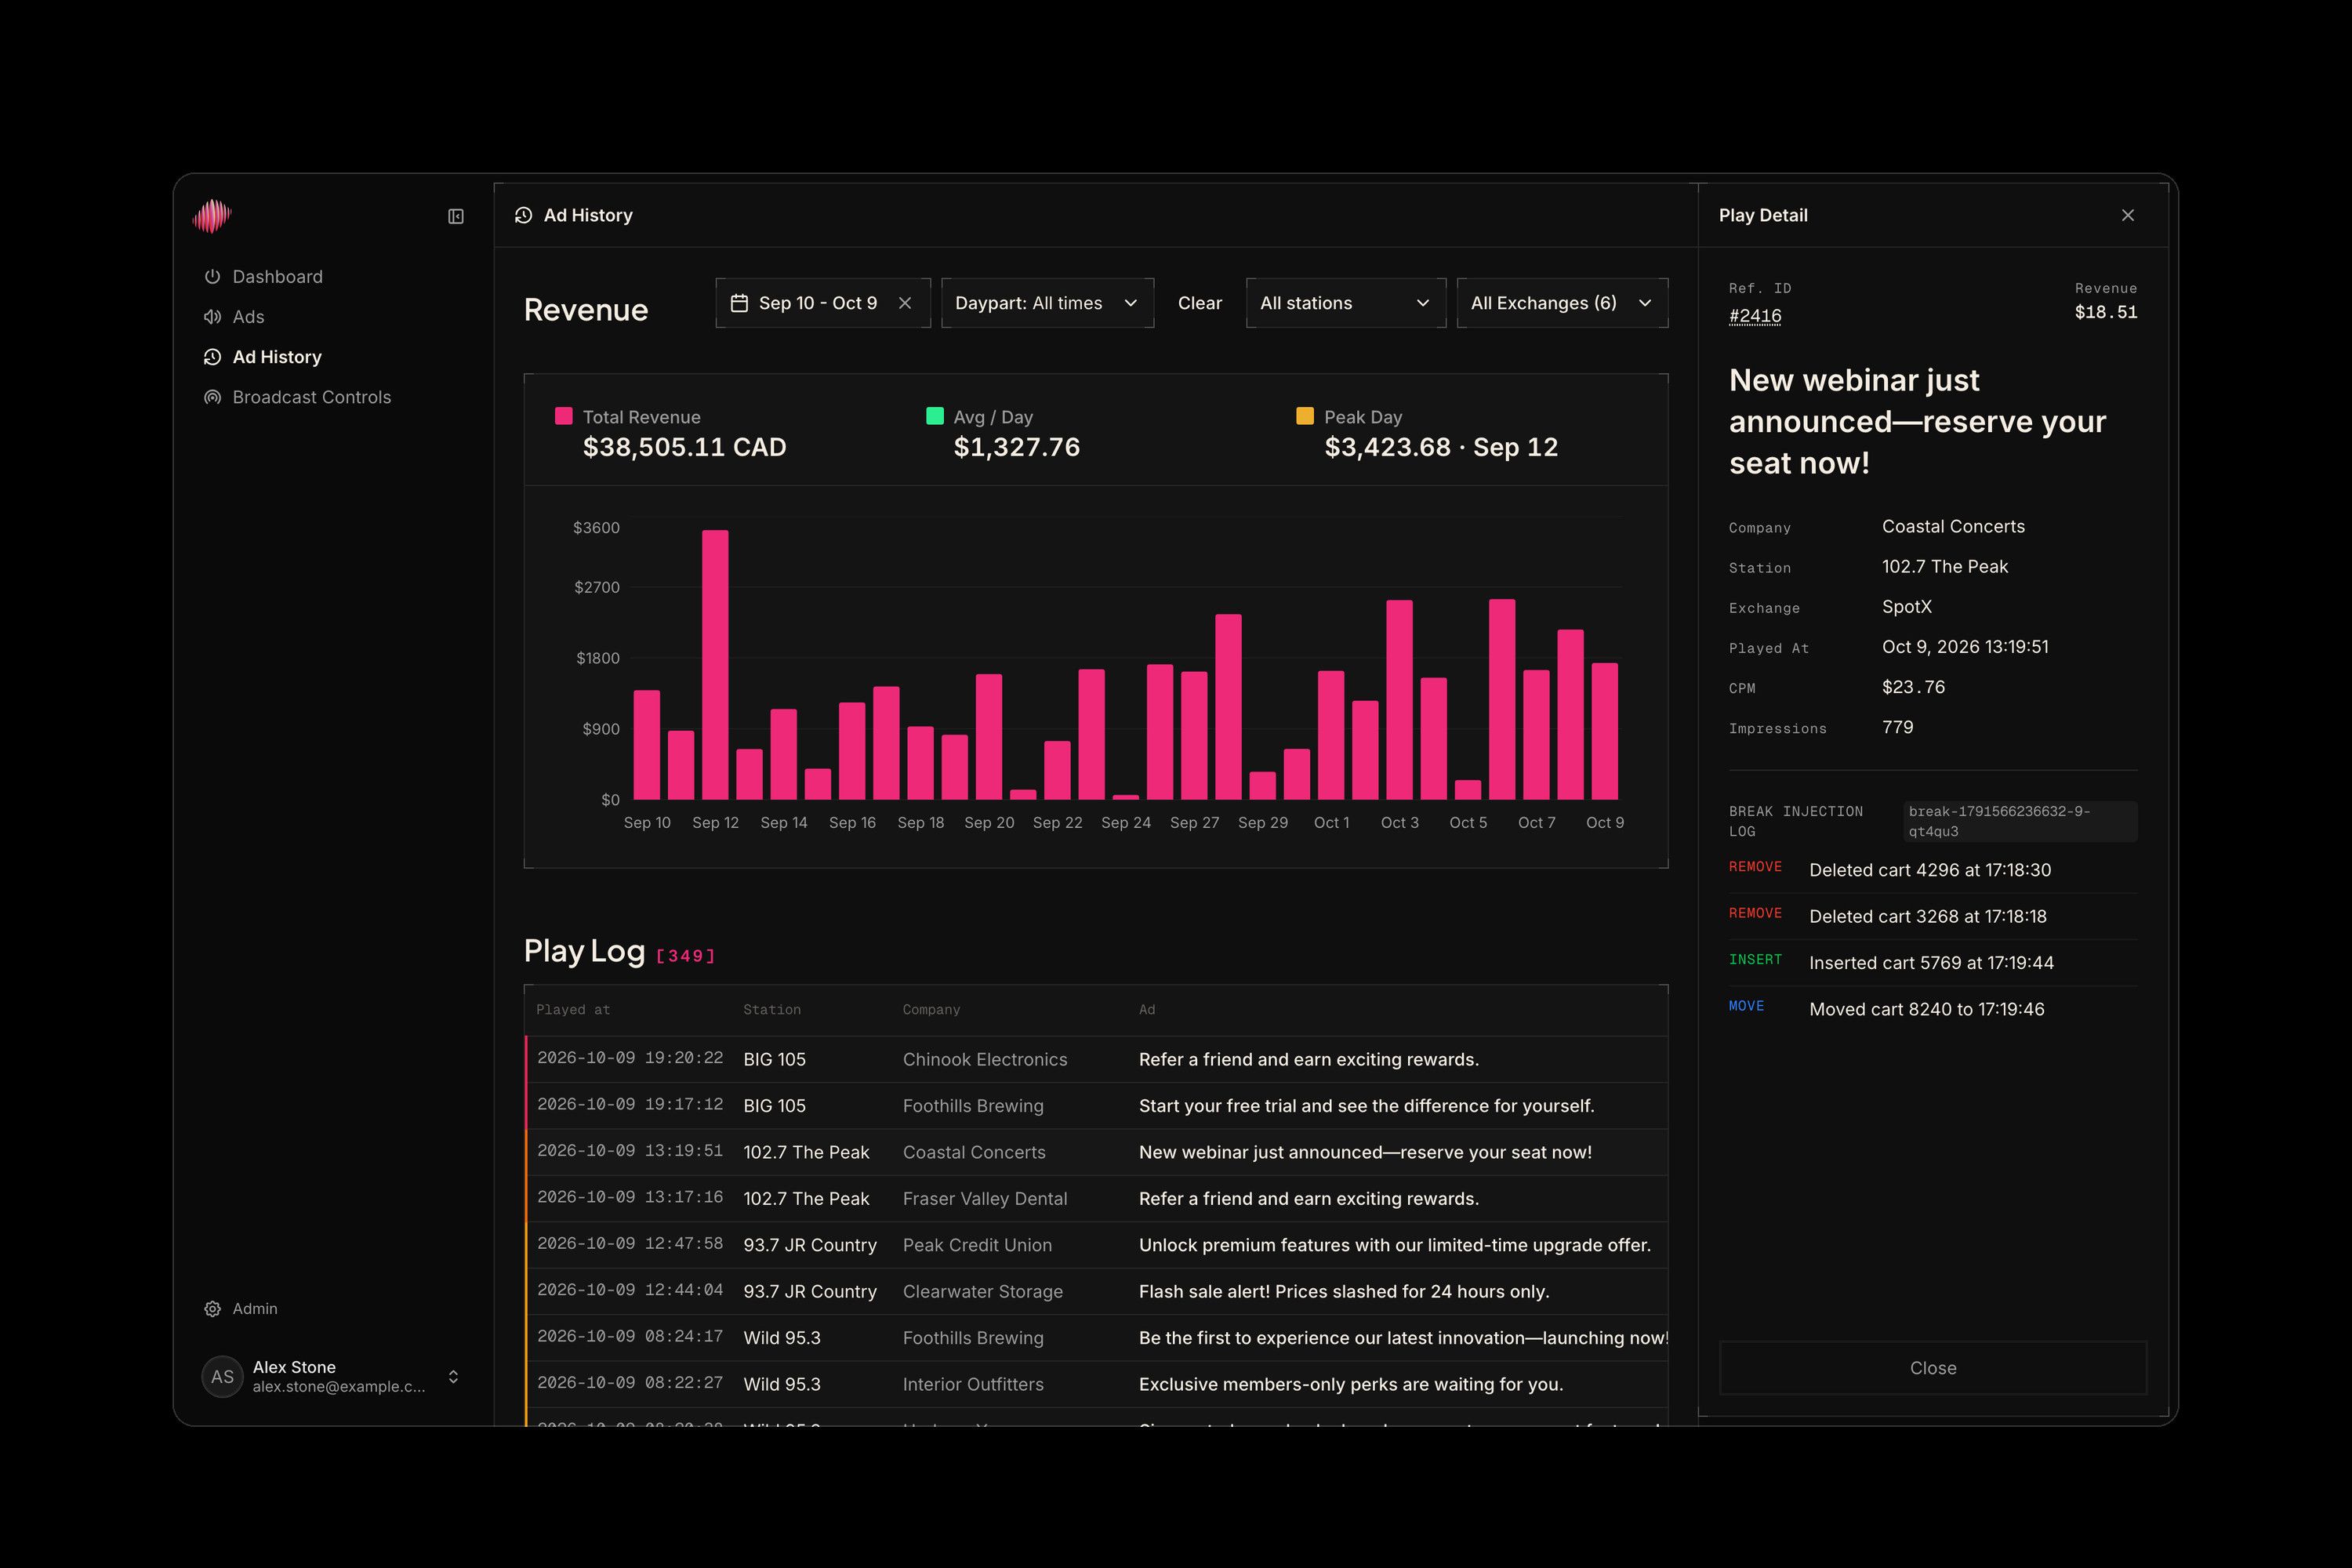This screenshot has width=2352, height=1568.
Task: Close the Play Detail panel with X
Action: point(2128,215)
